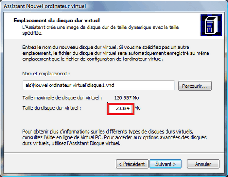The width and height of the screenshot is (228, 177).
Task: Select the disk size field showing 20384
Action: pyautogui.click(x=120, y=108)
